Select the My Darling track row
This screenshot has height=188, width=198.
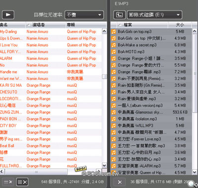[51, 32]
